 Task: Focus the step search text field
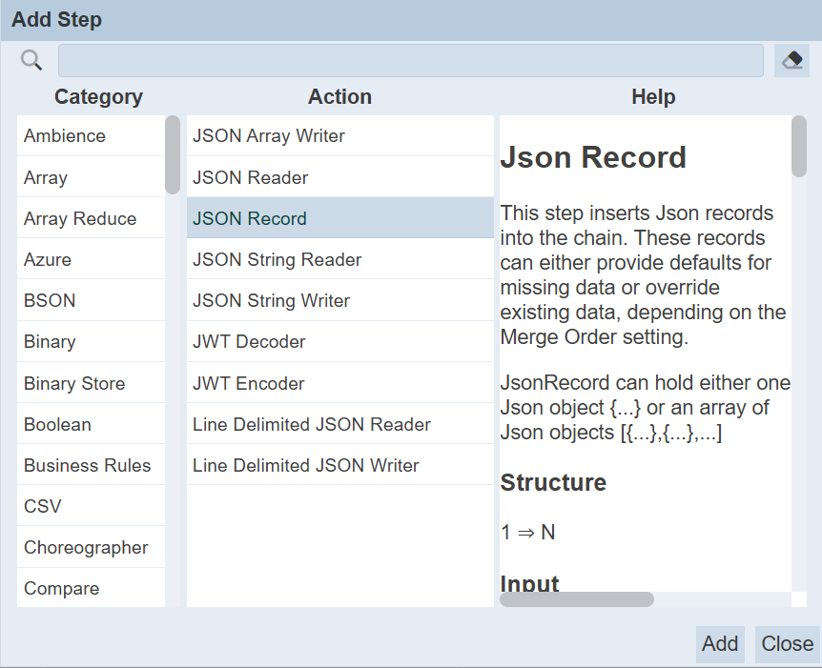[x=410, y=61]
